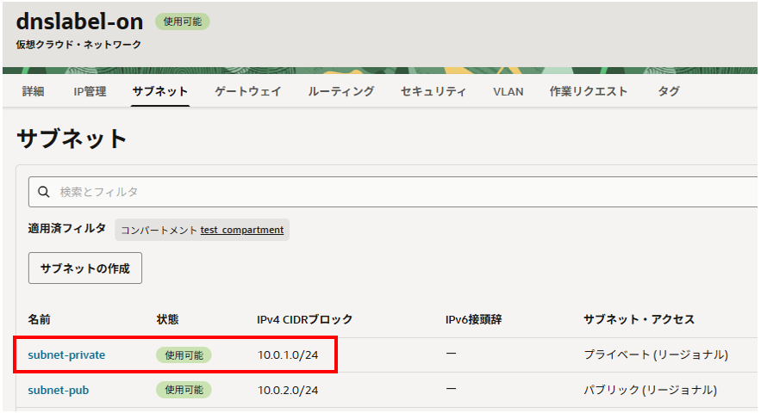Open the ルーティング tab
761x413 pixels.
(340, 91)
